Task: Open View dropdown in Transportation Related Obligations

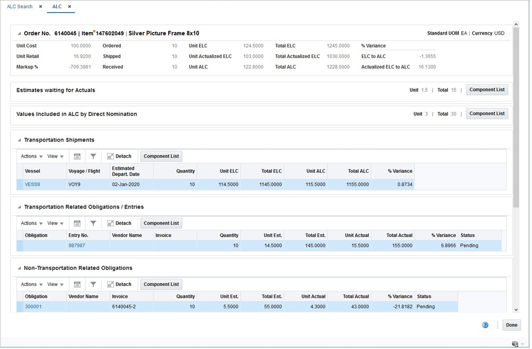Action: pos(56,224)
